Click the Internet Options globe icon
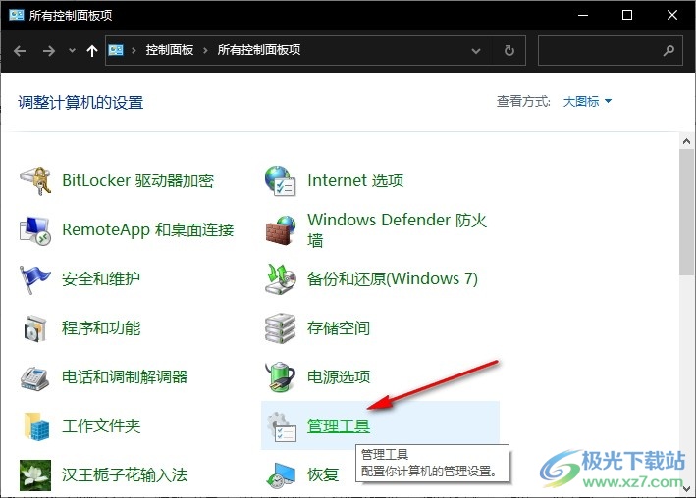The height and width of the screenshot is (498, 696). pos(280,181)
